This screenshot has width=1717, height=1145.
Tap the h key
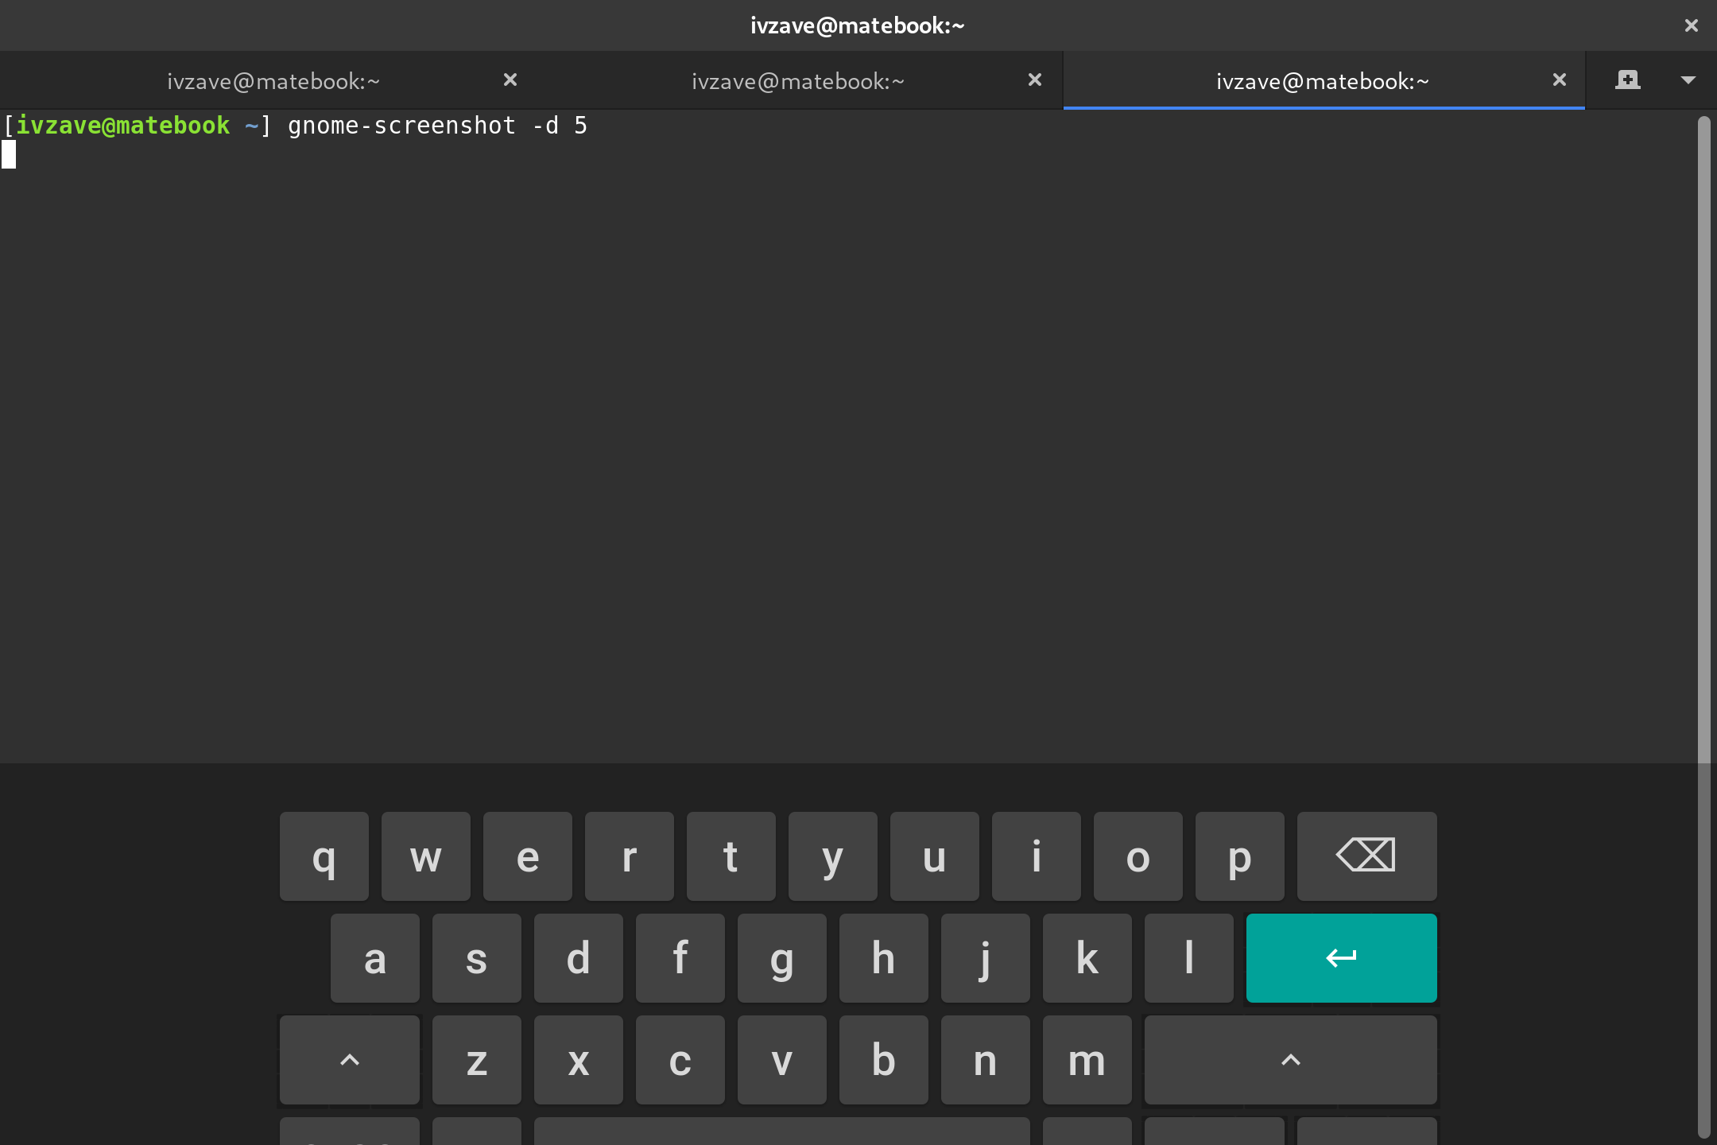(884, 958)
